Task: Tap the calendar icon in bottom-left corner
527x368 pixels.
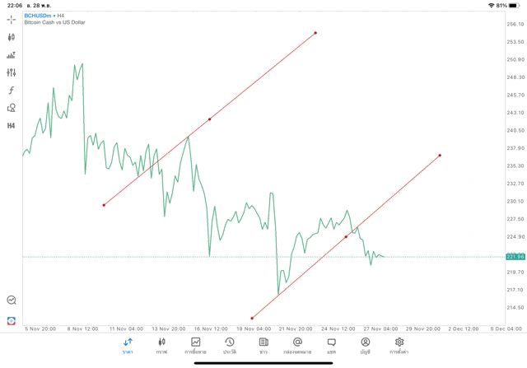Action: (12, 320)
